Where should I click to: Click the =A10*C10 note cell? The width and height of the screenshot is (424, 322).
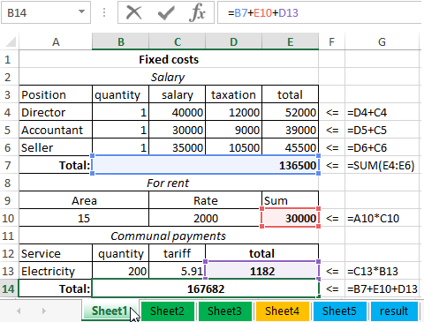[382, 218]
